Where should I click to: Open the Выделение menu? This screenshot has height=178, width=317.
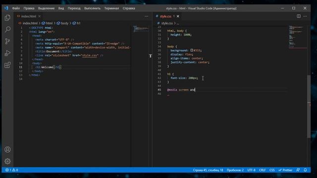(x=46, y=8)
